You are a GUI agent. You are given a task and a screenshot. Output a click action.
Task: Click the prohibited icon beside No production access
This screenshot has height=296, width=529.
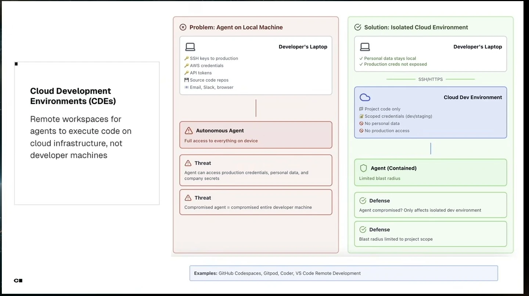361,131
